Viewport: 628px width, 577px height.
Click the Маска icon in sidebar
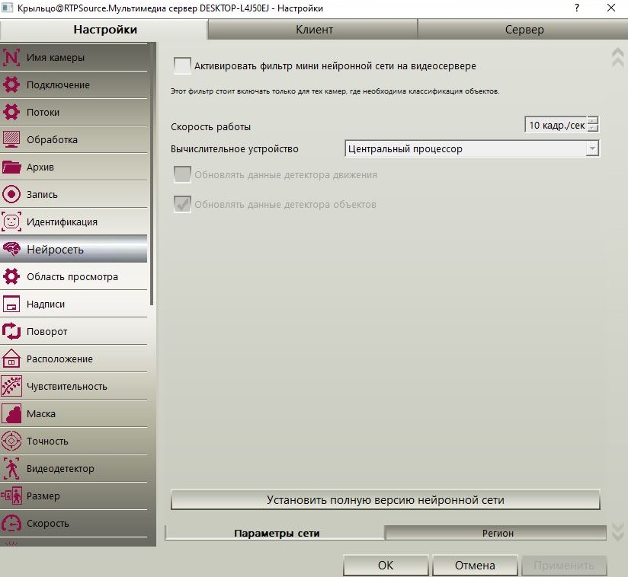pyautogui.click(x=11, y=413)
